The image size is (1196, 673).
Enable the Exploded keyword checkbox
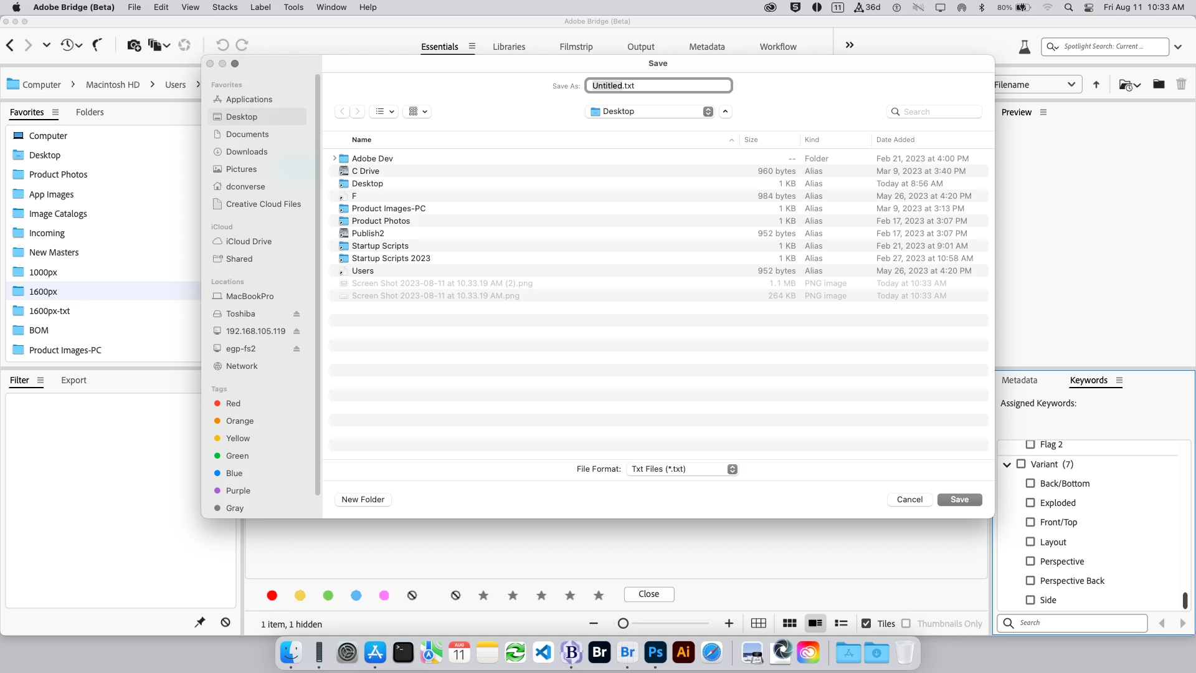point(1030,503)
